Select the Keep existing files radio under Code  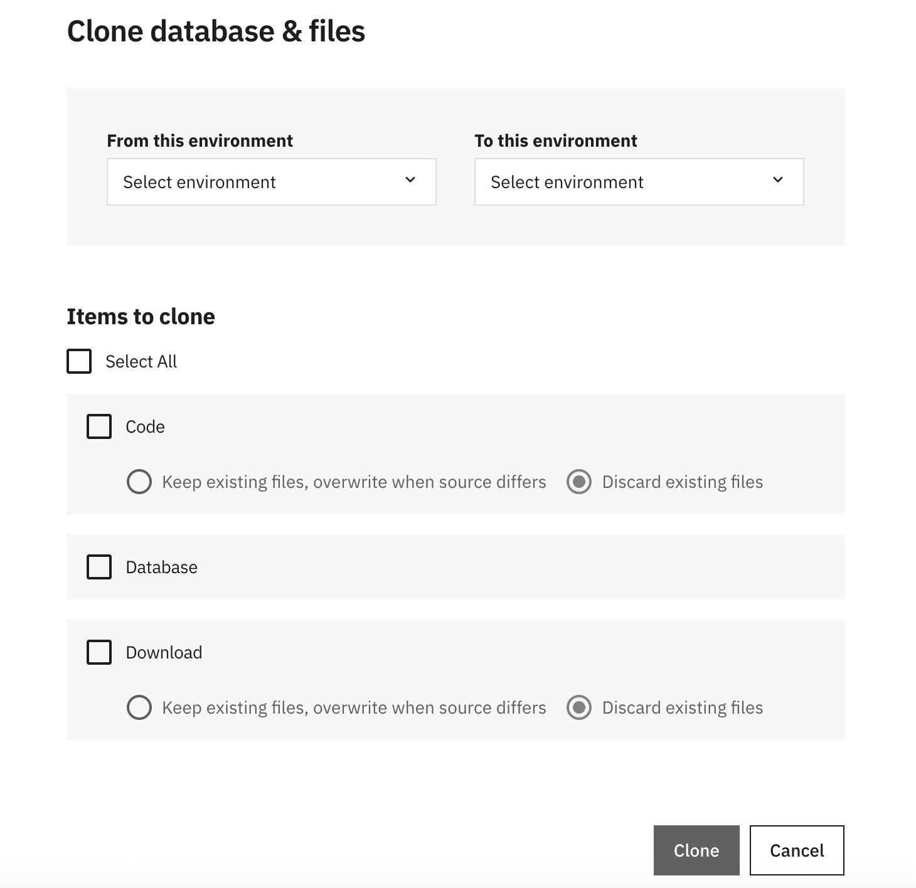tap(139, 482)
